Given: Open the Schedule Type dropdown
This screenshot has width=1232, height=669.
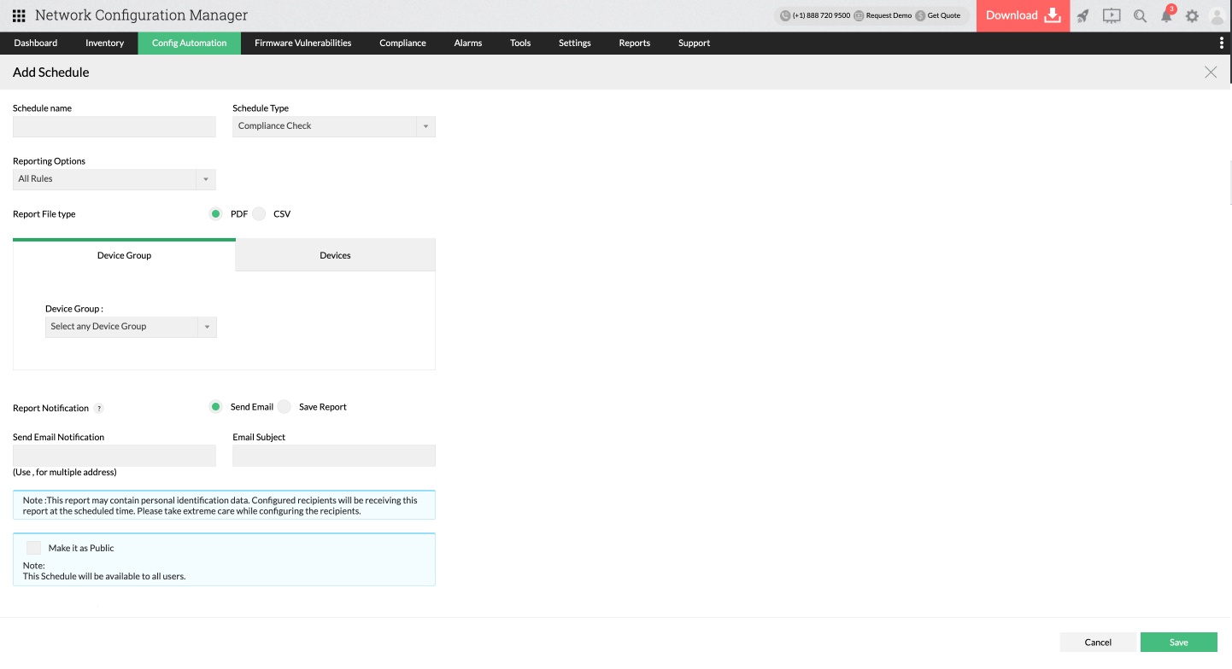Looking at the screenshot, I should click(x=425, y=125).
